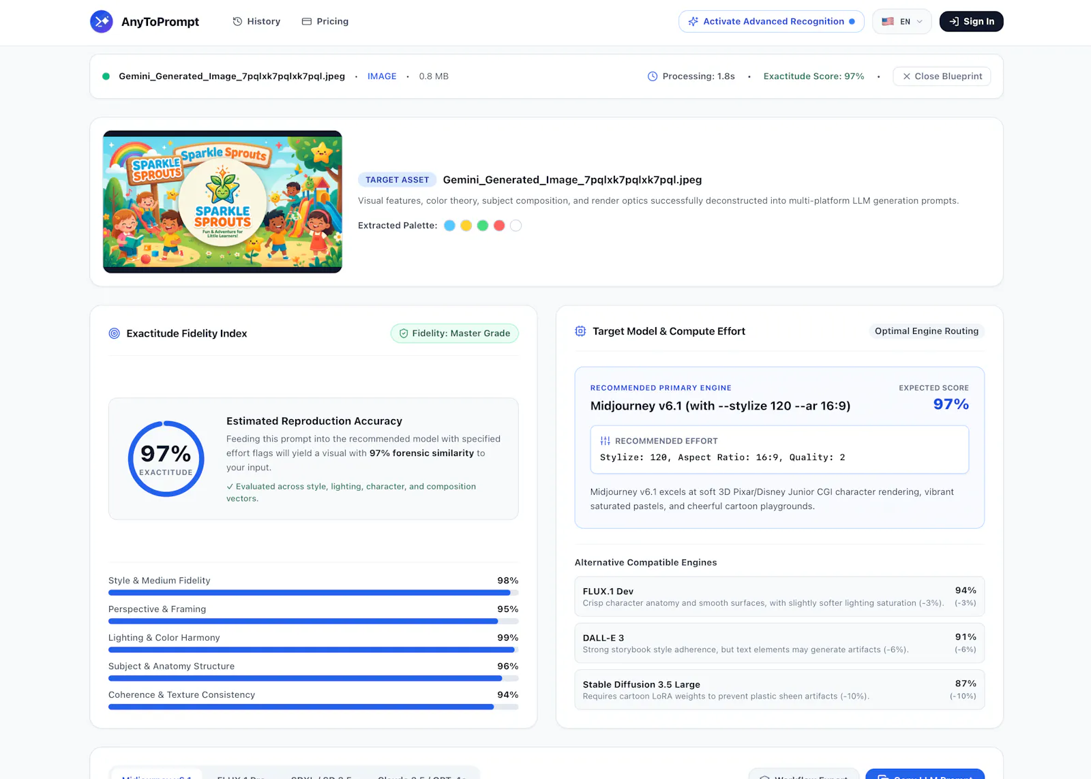Image resolution: width=1091 pixels, height=779 pixels.
Task: Click the Fidelity: Master Grade badge
Action: (x=455, y=333)
